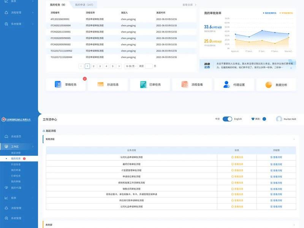
Task: Expand the 商务部 section chevron
Action: [x=294, y=225]
